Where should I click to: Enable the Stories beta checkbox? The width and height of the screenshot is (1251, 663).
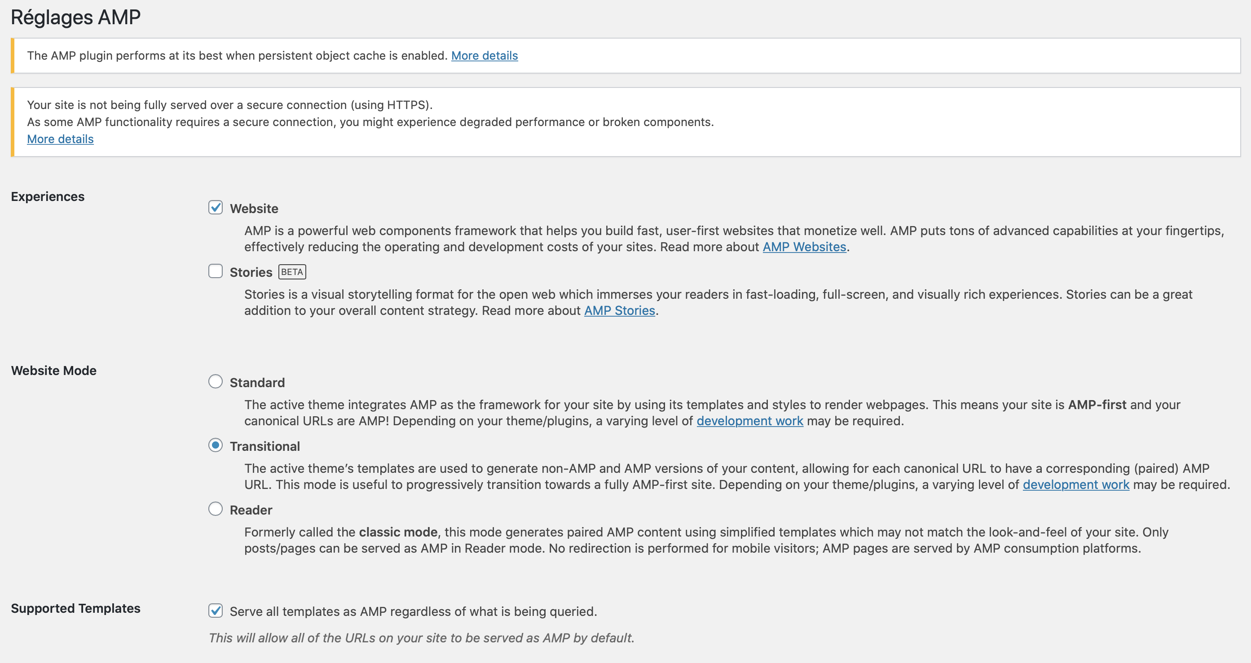pyautogui.click(x=215, y=271)
